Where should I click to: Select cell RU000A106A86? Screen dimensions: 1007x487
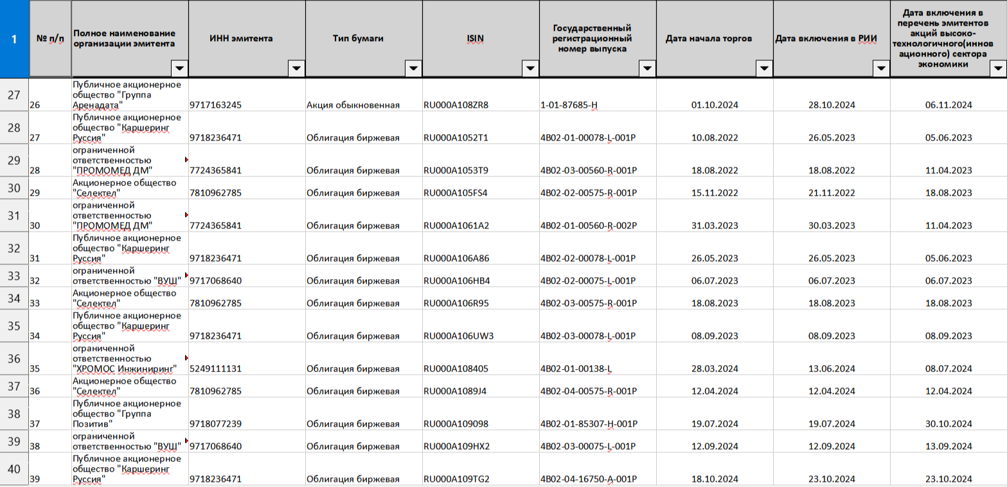pos(481,248)
